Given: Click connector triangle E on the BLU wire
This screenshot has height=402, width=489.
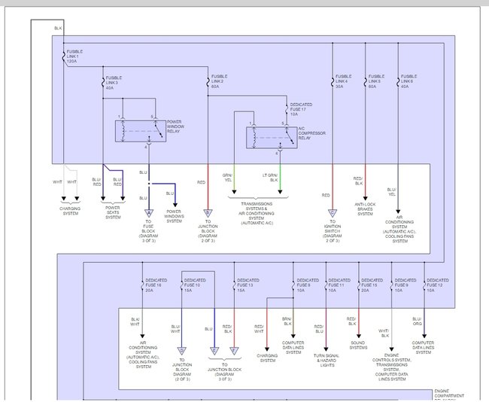Looking at the screenshot, I should (214, 351).
